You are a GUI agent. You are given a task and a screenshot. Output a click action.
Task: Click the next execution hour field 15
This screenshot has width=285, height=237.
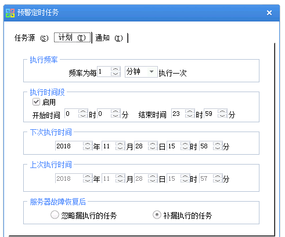pyautogui.click(x=174, y=146)
